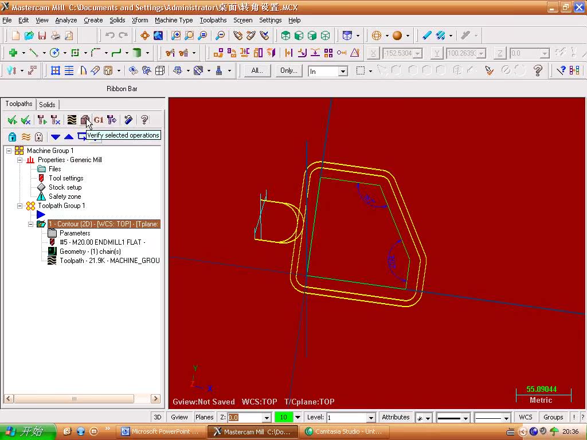Click the Create circle center point icon
The height and width of the screenshot is (440, 587).
54,53
